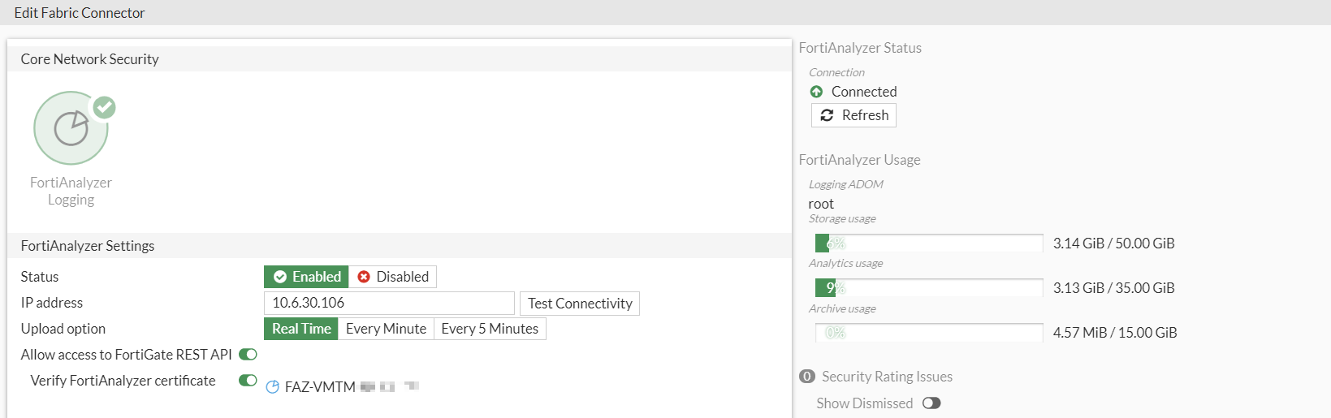Image resolution: width=1331 pixels, height=418 pixels.
Task: Click the green checkmark badge on FortiAnalyzer icon
Action: coord(104,107)
